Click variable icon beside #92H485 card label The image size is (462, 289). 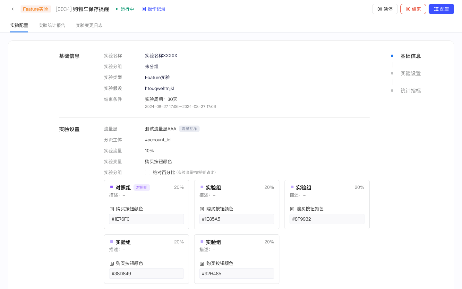[x=202, y=264]
